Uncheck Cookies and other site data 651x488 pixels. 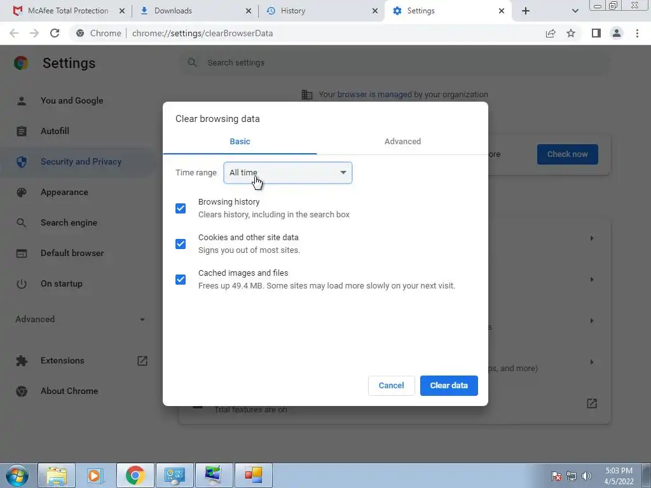pos(181,244)
